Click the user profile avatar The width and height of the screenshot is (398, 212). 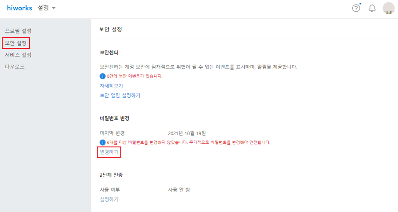pos(389,8)
